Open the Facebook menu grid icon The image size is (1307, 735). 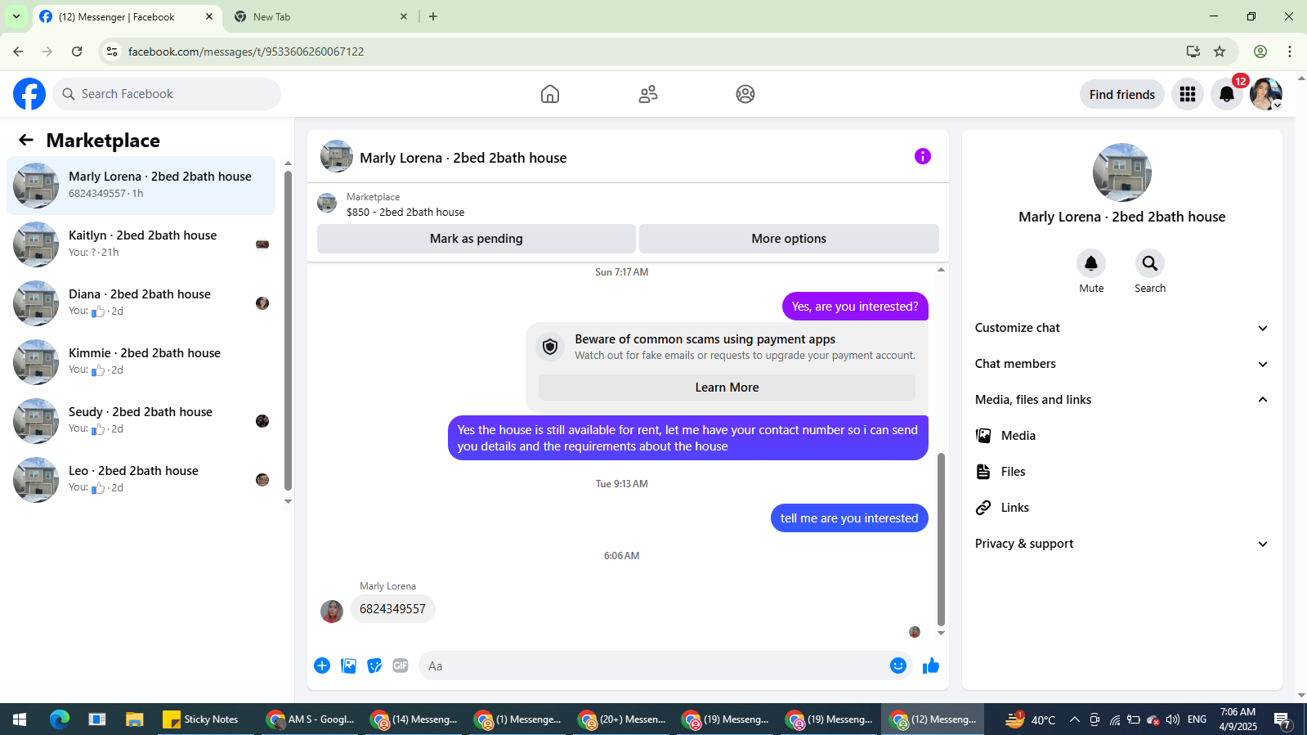point(1188,94)
